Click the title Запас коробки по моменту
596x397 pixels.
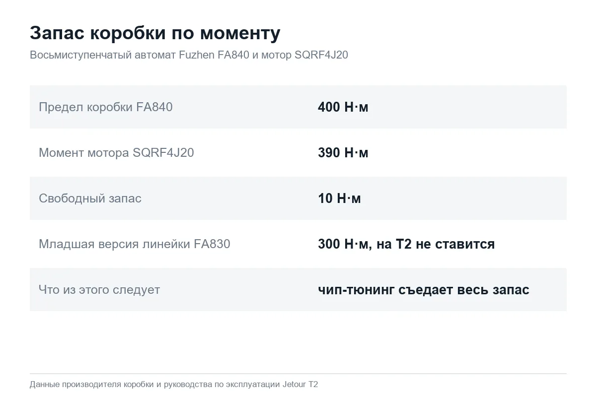(x=155, y=33)
